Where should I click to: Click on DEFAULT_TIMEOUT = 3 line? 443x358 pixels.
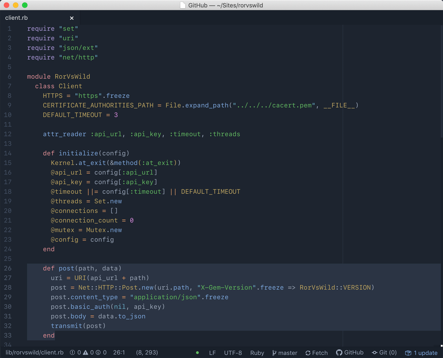(80, 115)
